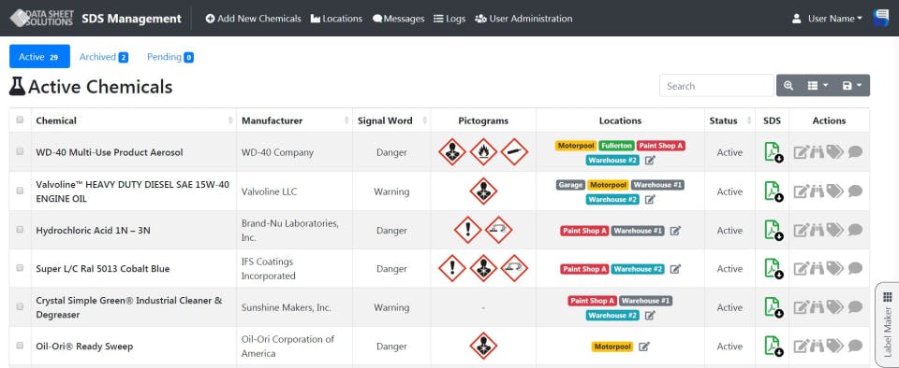Viewport: 899px width, 368px height.
Task: Open the Locations menu item
Action: (x=336, y=19)
